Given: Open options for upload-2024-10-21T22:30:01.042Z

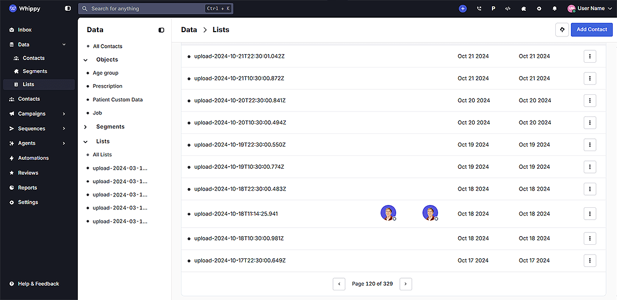Looking at the screenshot, I should click(x=590, y=56).
